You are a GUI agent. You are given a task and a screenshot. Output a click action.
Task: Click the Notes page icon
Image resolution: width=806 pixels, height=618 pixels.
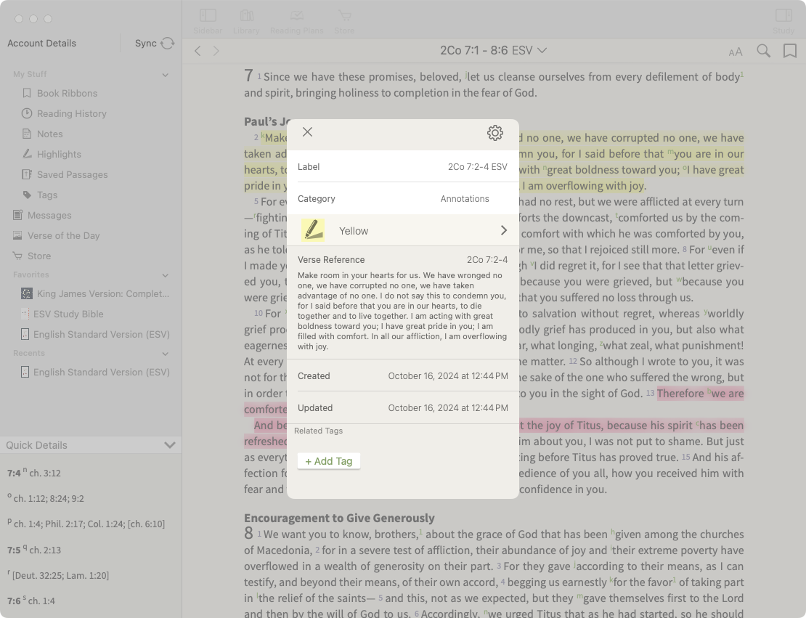[x=27, y=134]
